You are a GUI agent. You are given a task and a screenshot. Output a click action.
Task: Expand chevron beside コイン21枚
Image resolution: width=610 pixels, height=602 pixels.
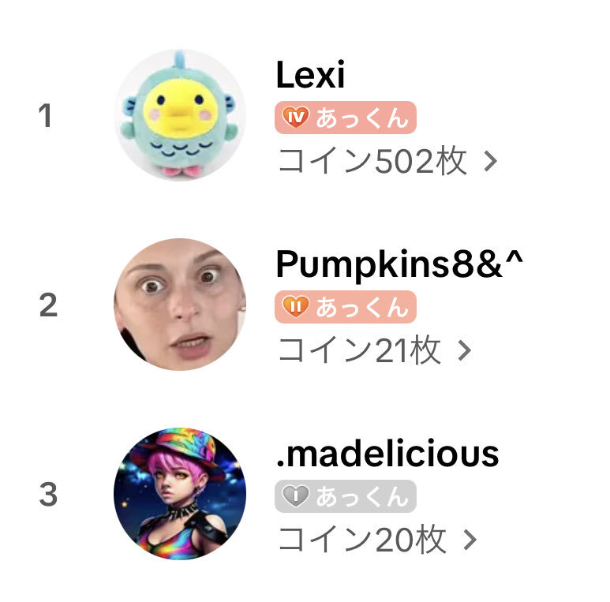point(465,350)
